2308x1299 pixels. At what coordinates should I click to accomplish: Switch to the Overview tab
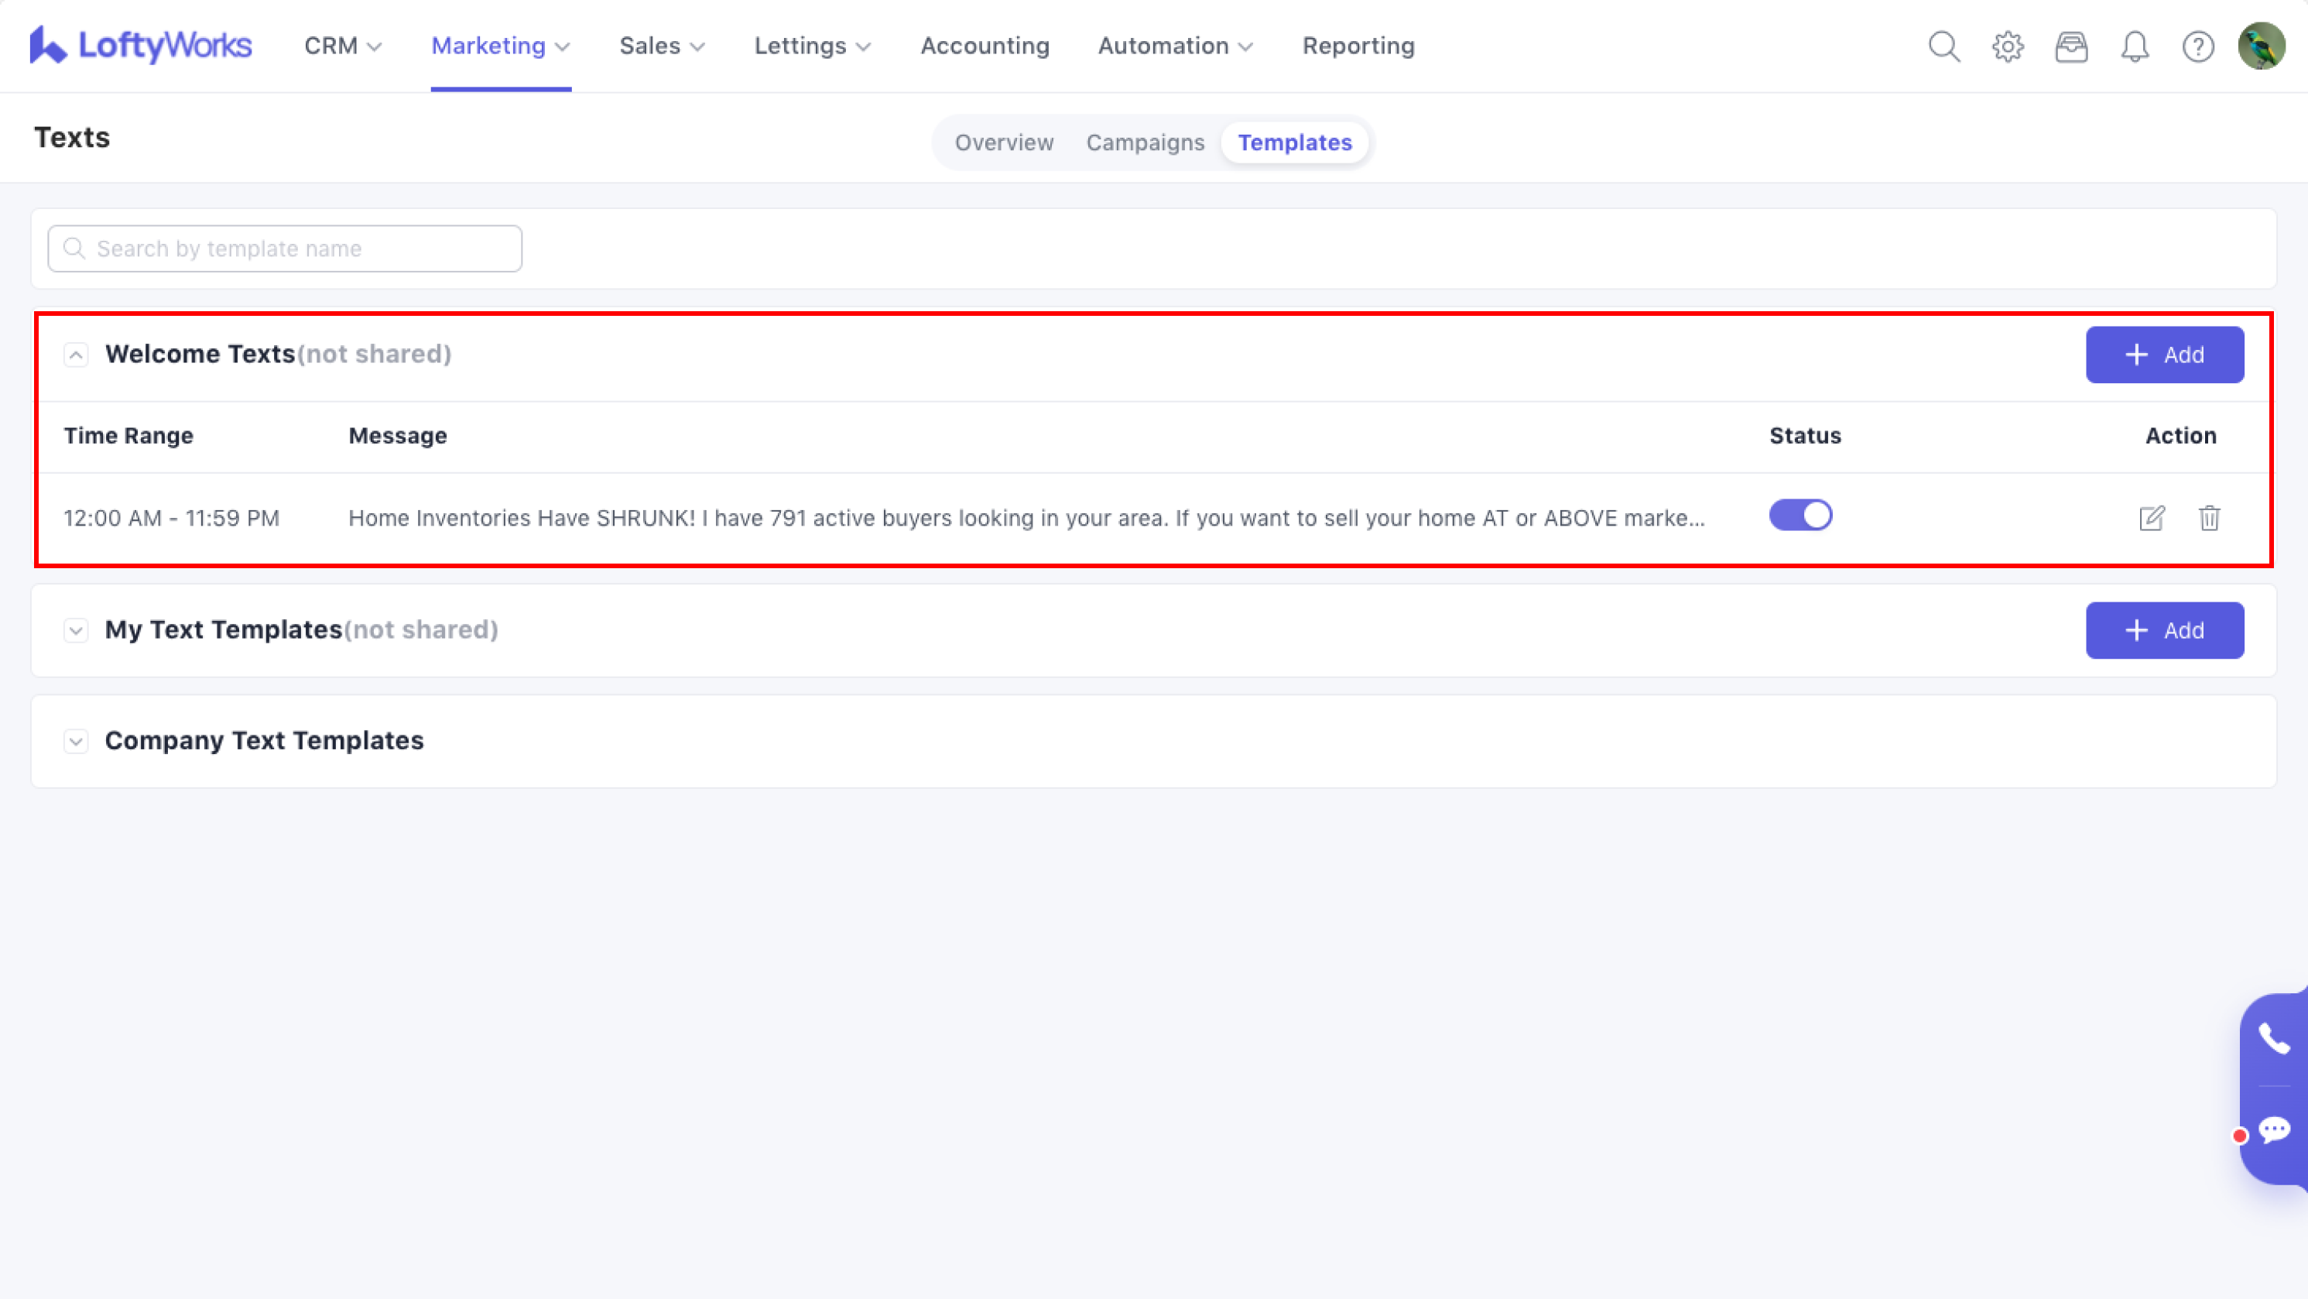click(1004, 142)
